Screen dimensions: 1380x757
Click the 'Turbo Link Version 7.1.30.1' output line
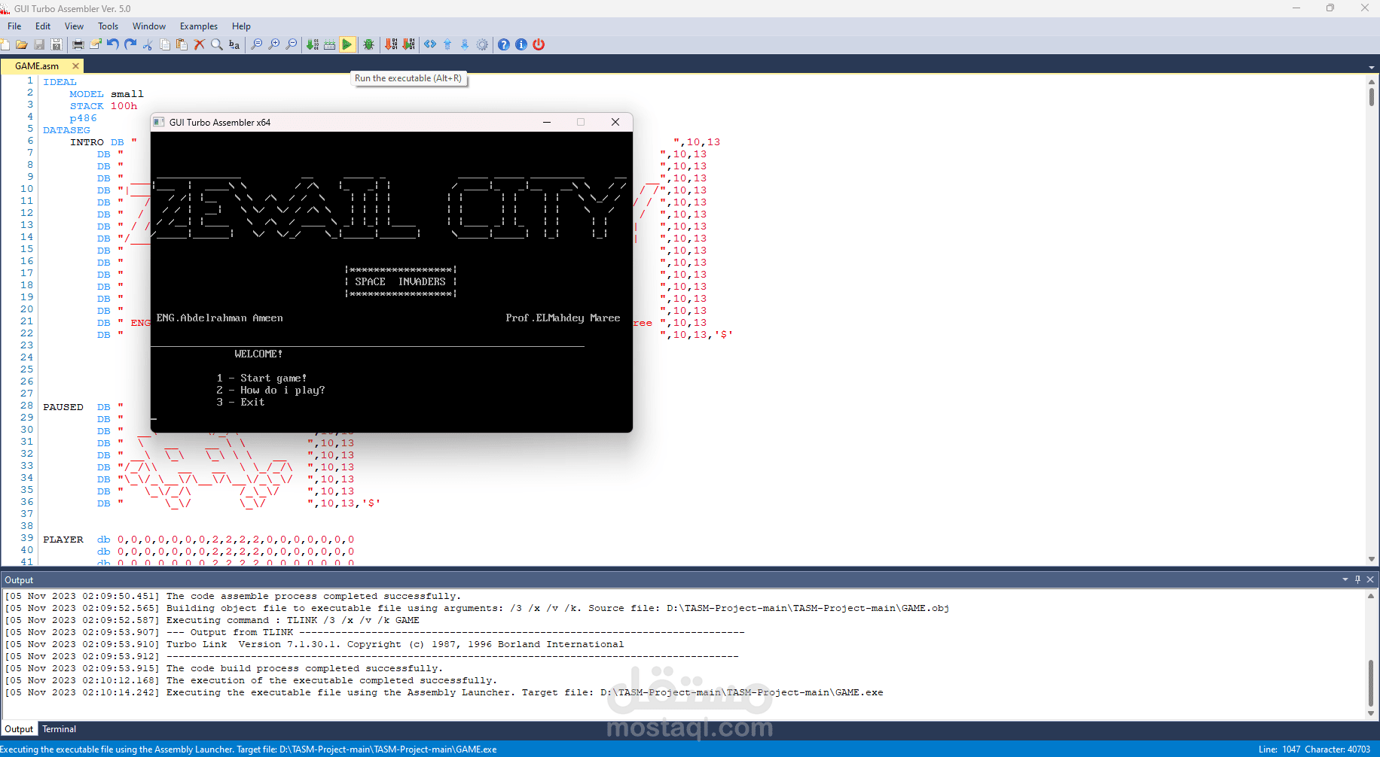pyautogui.click(x=314, y=644)
